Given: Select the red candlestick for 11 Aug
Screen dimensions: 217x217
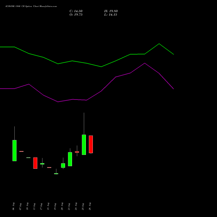Looking at the screenshot, I should (35, 163).
